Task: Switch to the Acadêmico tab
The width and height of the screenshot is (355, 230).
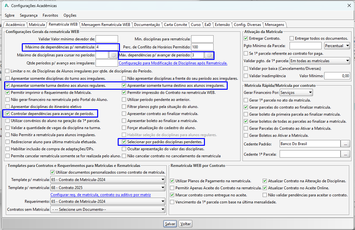Action: [15, 25]
